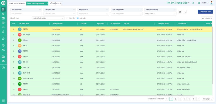Open the seated person sidebar icon
Viewport: 216px width, 104px height.
(x=3, y=32)
